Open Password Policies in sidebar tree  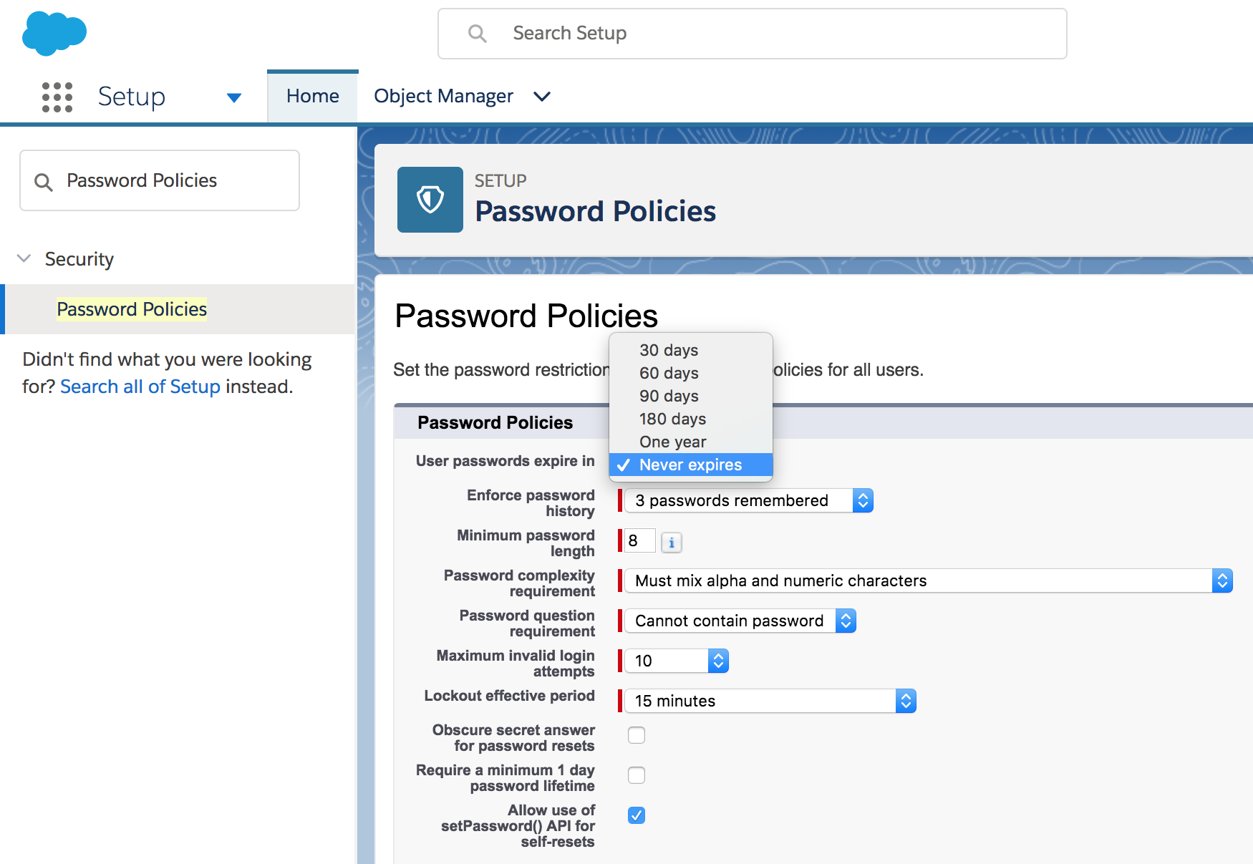pos(132,309)
